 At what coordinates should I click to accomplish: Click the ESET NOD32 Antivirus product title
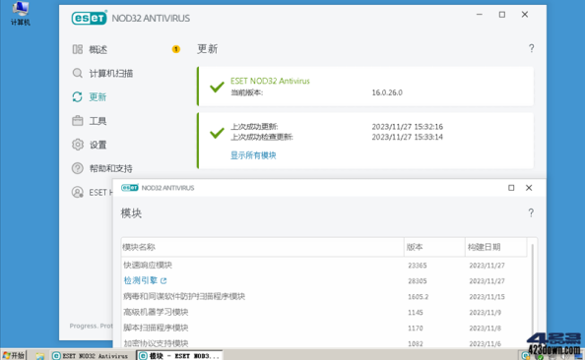coord(270,81)
